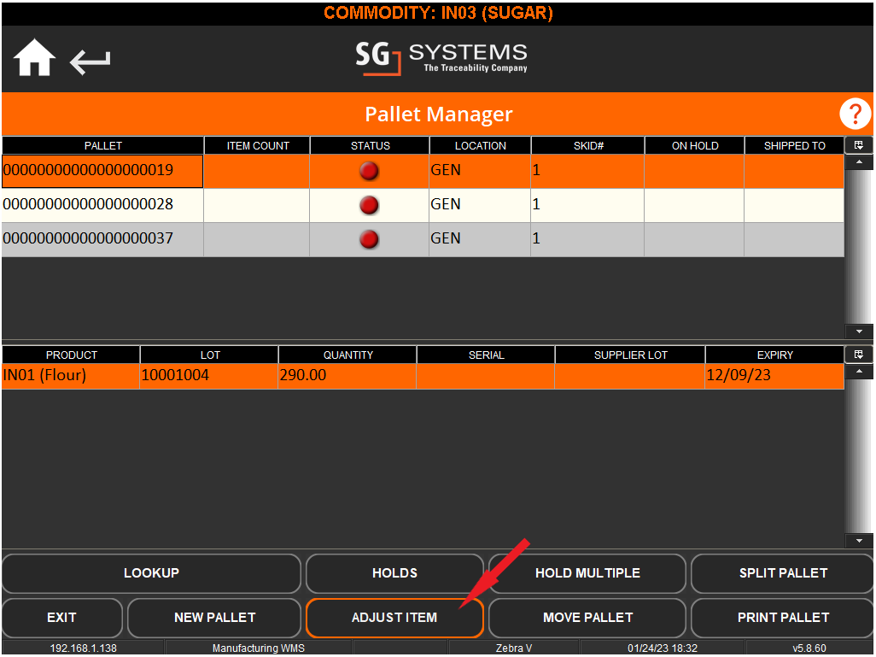
Task: Click the red status light for pallet ending 037
Action: click(x=368, y=239)
